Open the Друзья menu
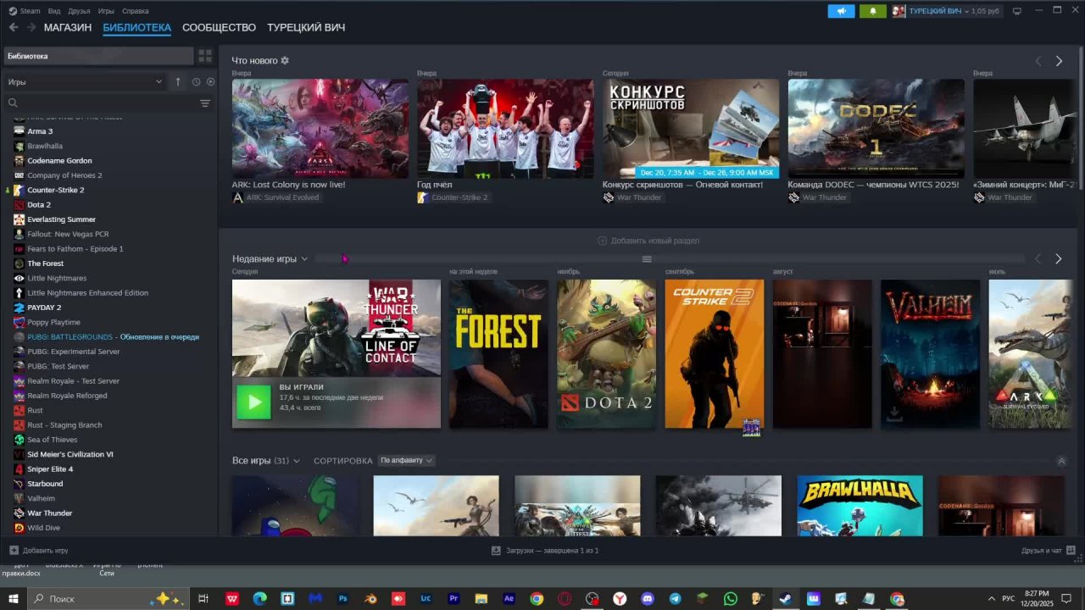The image size is (1085, 610). 79,11
